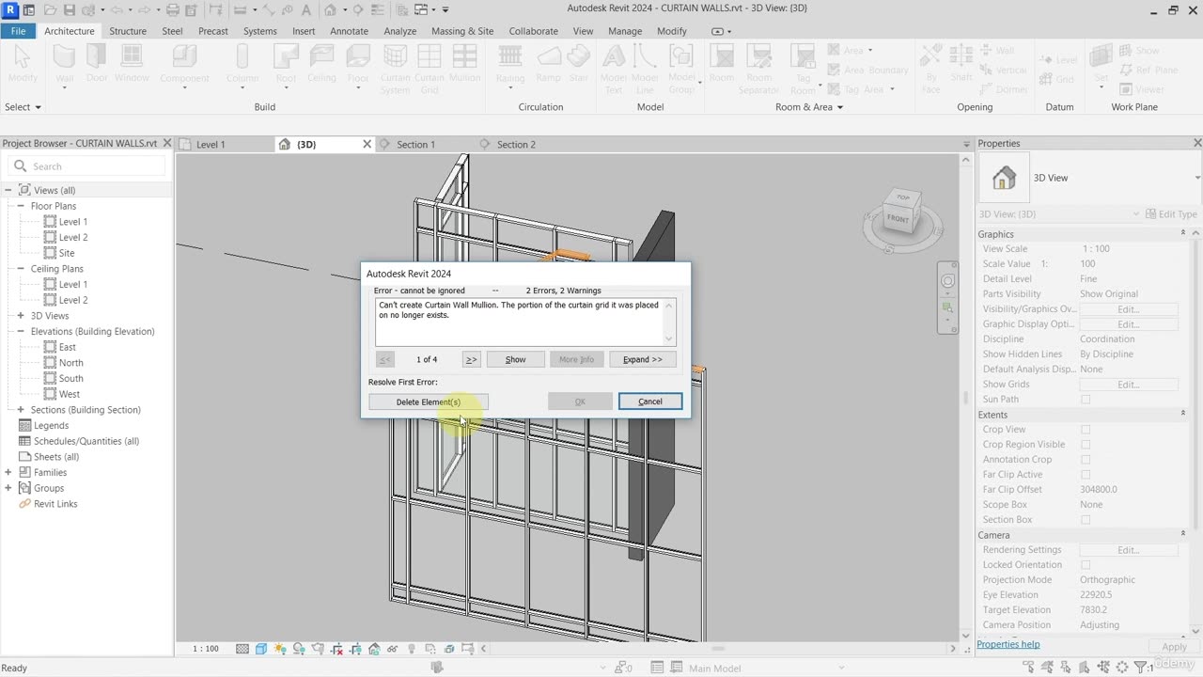Choose the Mullion tool

tap(464, 64)
